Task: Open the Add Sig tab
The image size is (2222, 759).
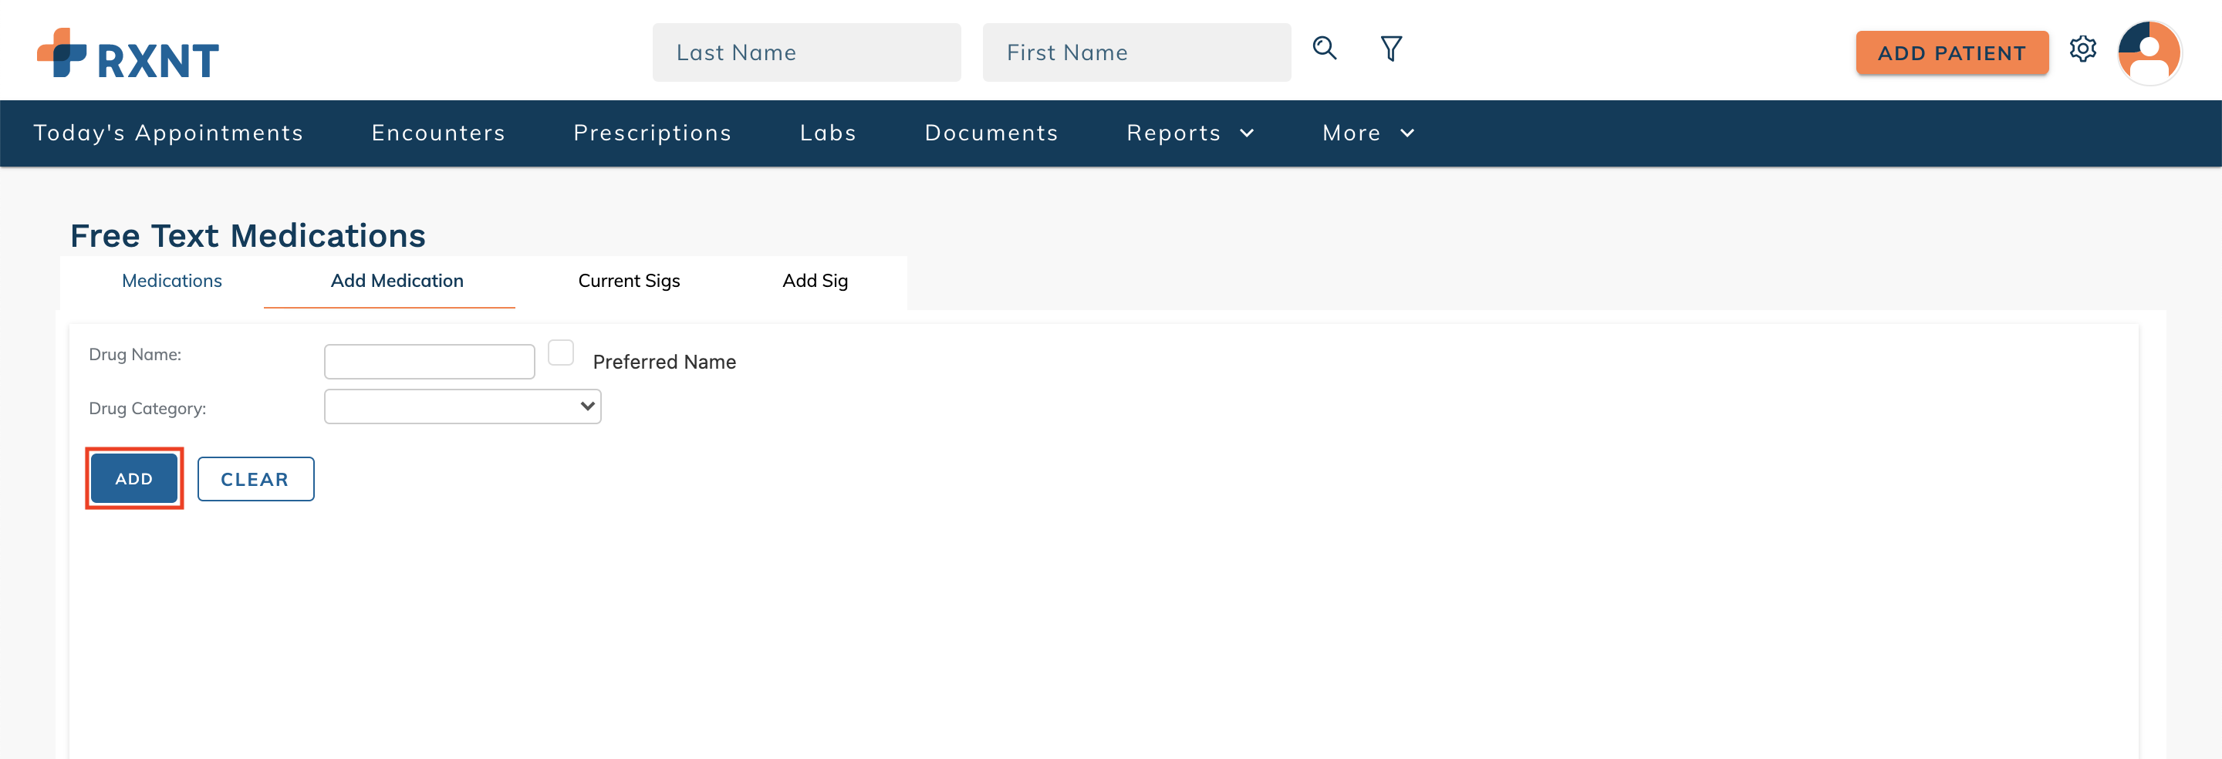Action: click(816, 282)
